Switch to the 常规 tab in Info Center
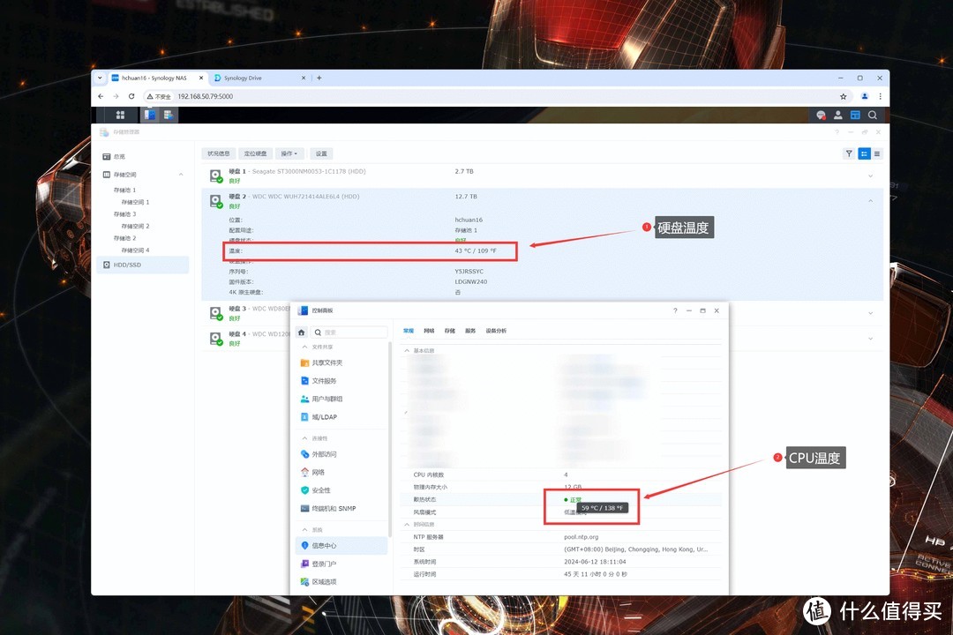The image size is (953, 635). pyautogui.click(x=409, y=332)
